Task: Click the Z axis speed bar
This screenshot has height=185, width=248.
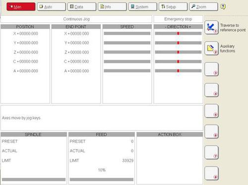Action: (127, 52)
